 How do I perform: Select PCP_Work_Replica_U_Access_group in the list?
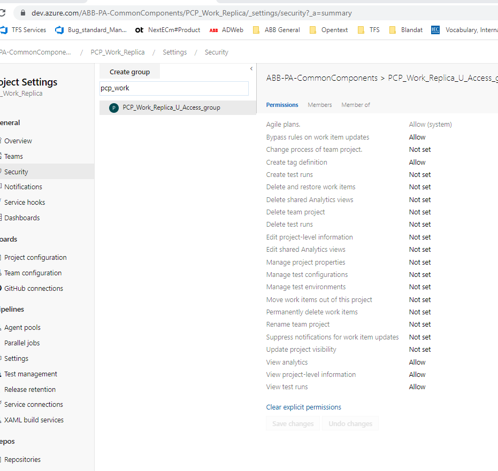coord(178,107)
